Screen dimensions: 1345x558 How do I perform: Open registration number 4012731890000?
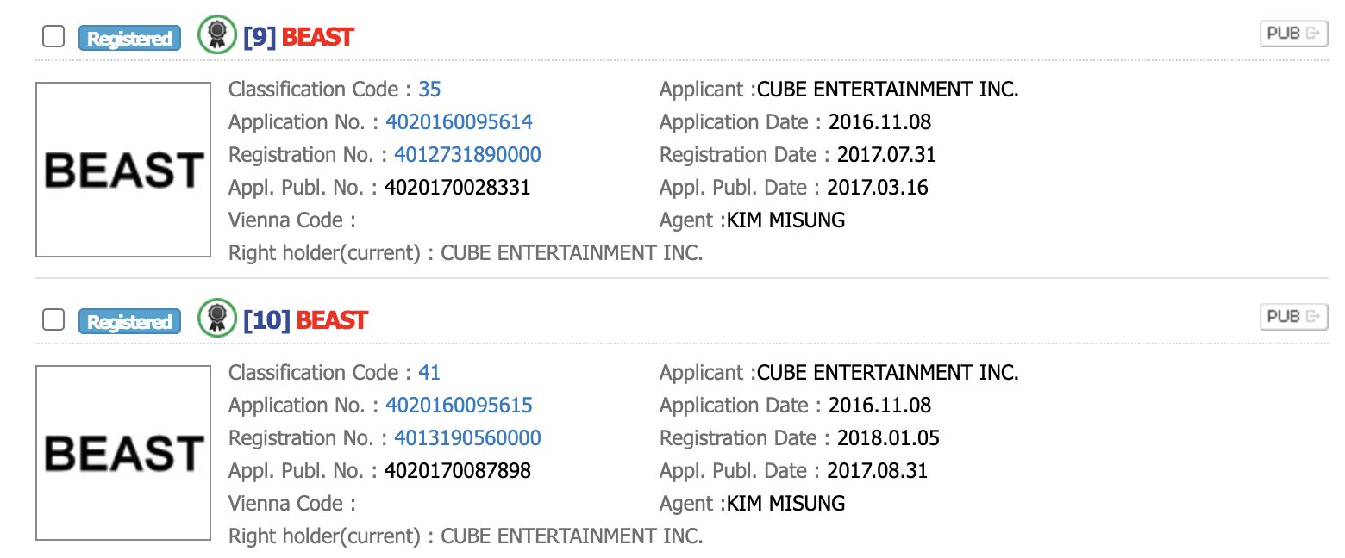(x=467, y=155)
